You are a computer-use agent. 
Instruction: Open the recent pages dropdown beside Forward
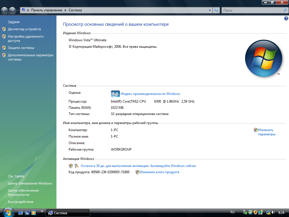(18, 10)
